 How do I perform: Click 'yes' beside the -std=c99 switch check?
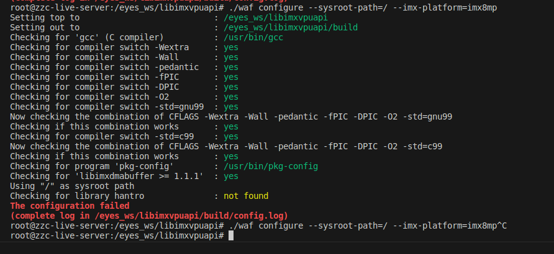click(230, 136)
